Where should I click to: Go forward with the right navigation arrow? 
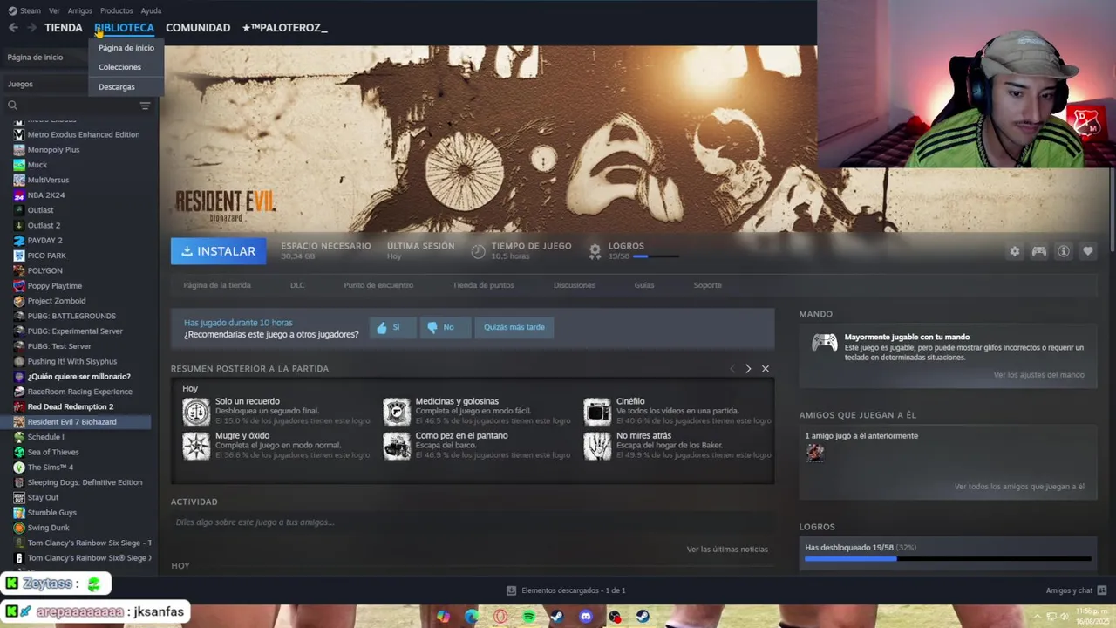(x=31, y=28)
